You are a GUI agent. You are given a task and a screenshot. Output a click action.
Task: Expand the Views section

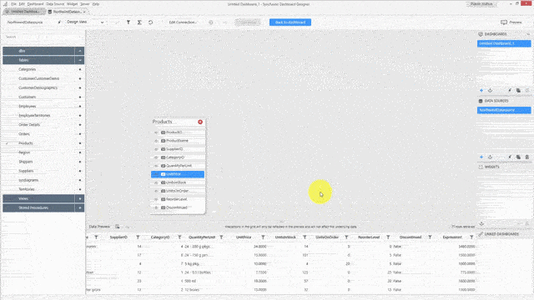tap(80, 198)
